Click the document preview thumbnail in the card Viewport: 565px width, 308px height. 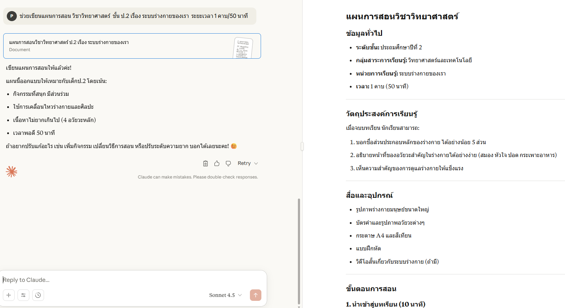[243, 48]
